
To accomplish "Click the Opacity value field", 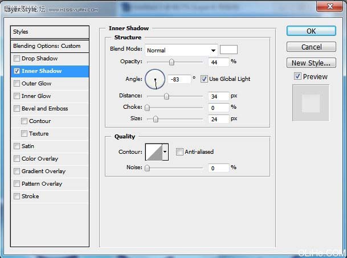I will click(x=219, y=62).
